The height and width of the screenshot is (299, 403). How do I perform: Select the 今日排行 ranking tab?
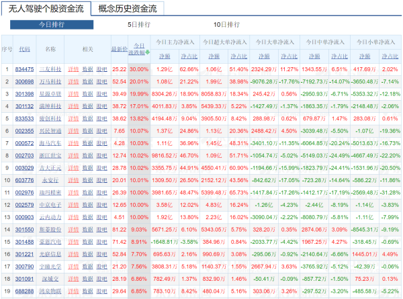(x=52, y=25)
